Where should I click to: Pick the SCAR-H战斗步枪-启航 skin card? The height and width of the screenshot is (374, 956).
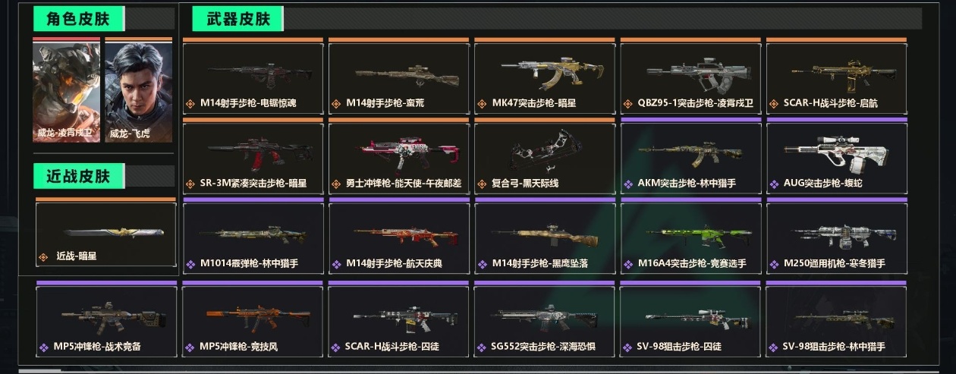click(x=836, y=77)
